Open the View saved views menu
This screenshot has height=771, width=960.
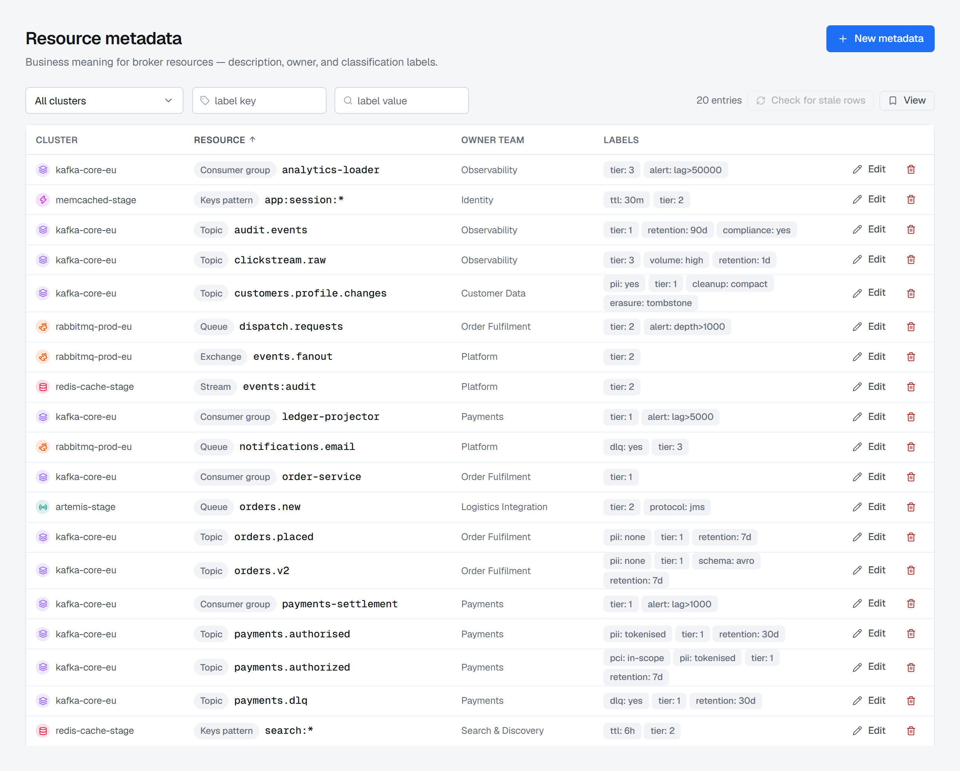pos(906,100)
